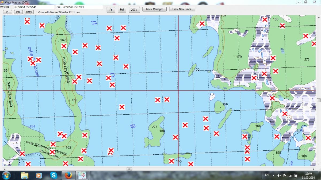Start drawing with Draw New Track

pos(182,9)
